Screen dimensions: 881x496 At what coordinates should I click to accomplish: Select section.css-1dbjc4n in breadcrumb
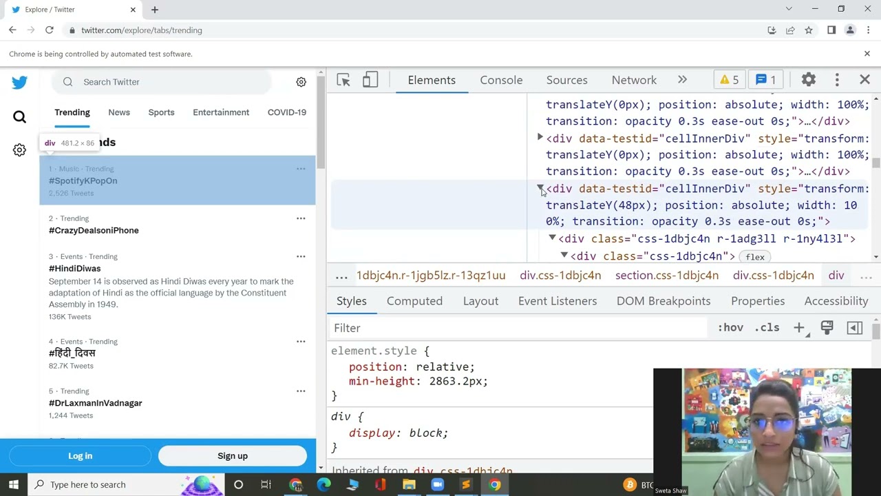667,276
